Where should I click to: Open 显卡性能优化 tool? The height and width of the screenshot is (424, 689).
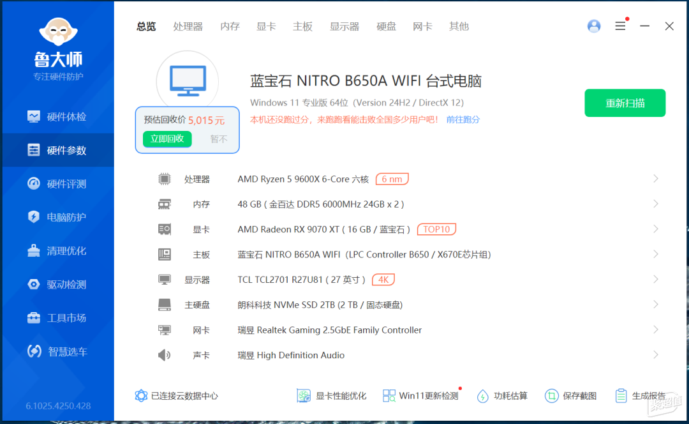pos(331,396)
